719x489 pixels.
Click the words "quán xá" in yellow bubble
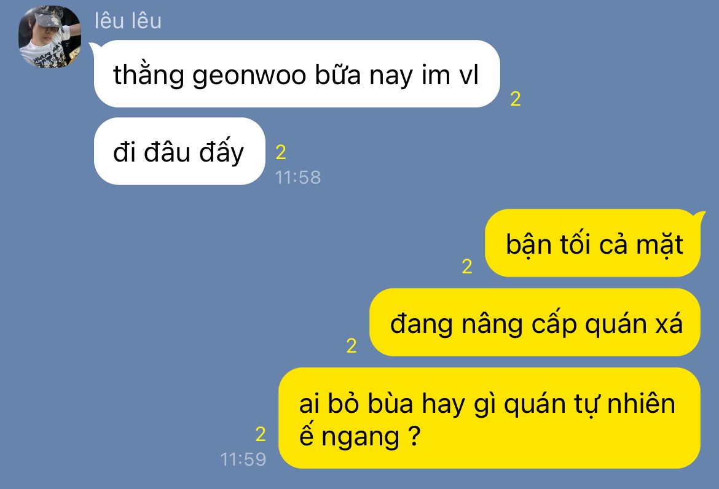pos(634,324)
